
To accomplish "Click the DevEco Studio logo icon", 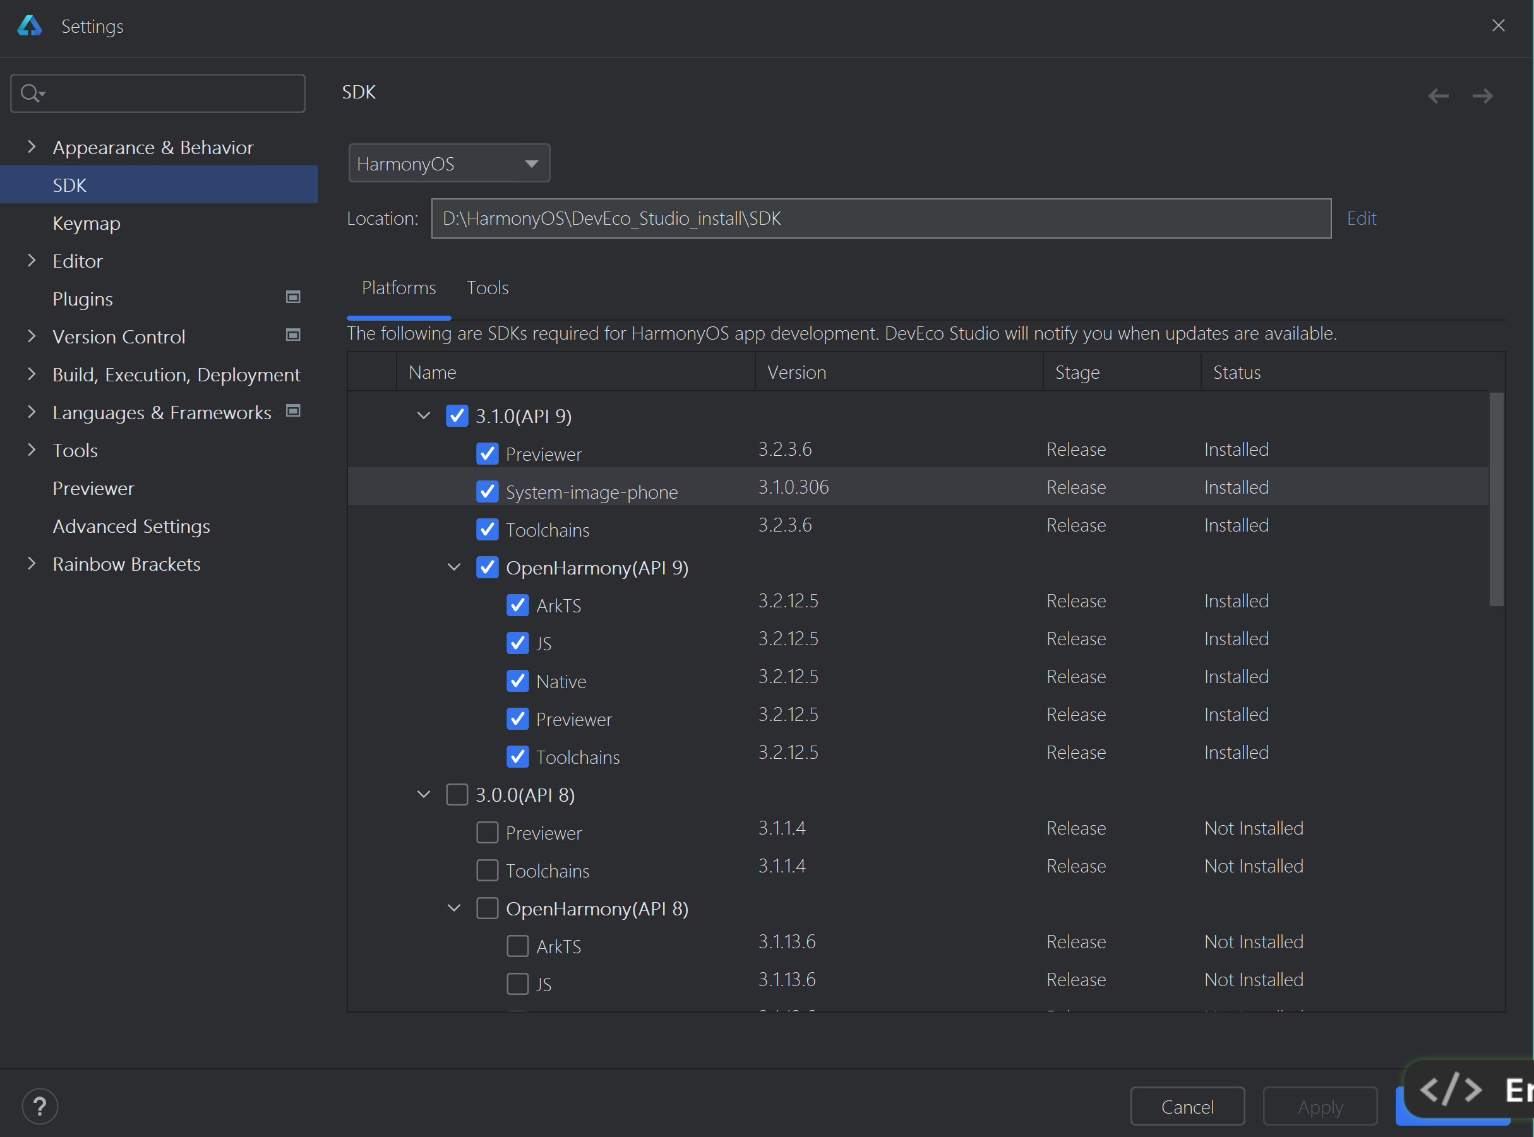I will pos(30,26).
